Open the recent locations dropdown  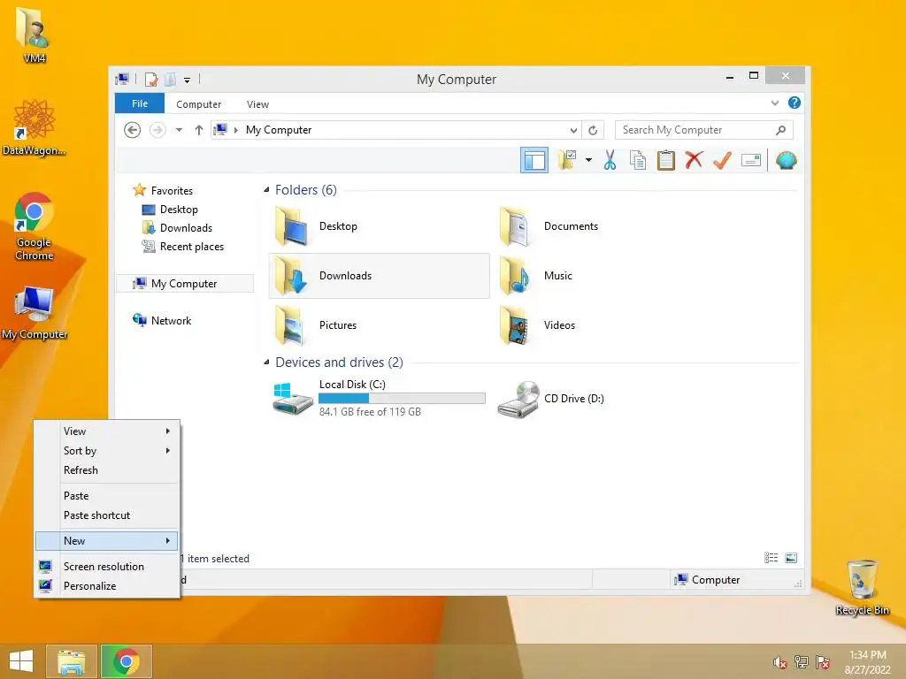179,130
